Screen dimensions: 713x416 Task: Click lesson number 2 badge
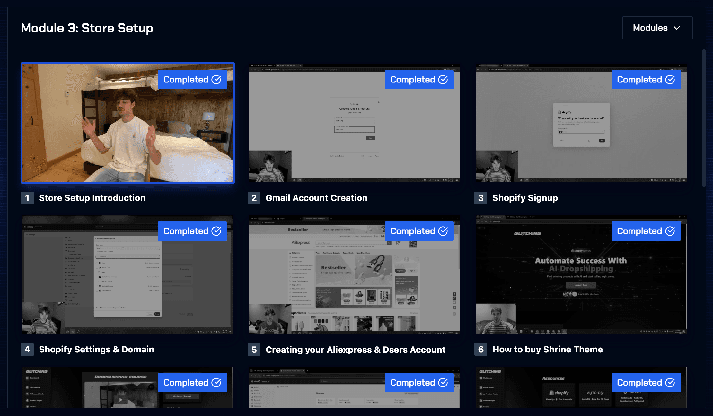point(254,198)
